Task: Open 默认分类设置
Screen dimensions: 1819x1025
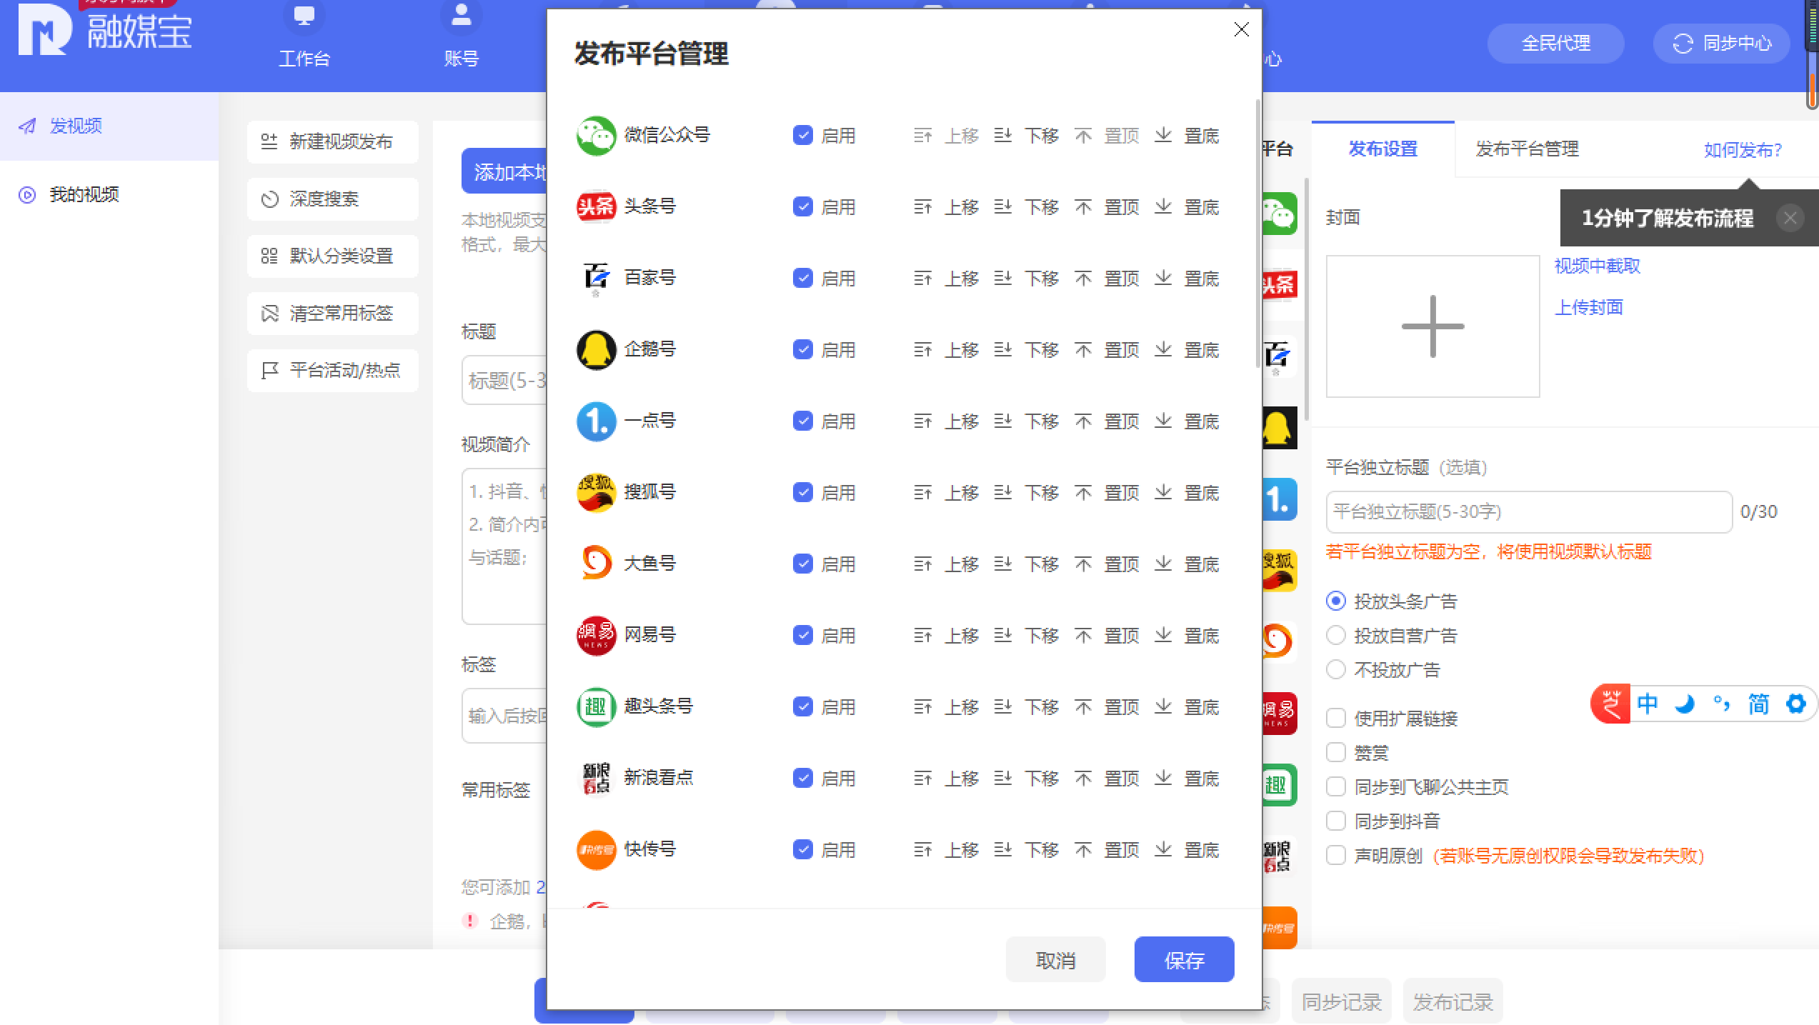Action: 332,256
